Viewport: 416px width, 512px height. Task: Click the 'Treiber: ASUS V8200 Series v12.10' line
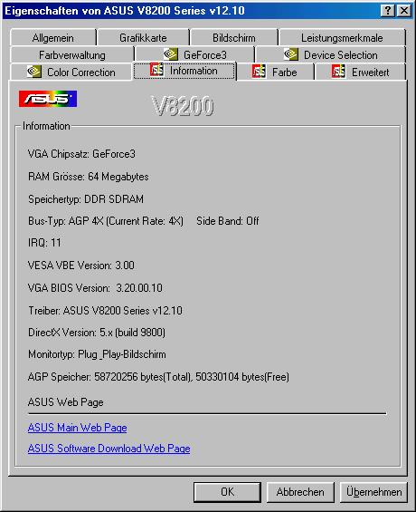105,310
